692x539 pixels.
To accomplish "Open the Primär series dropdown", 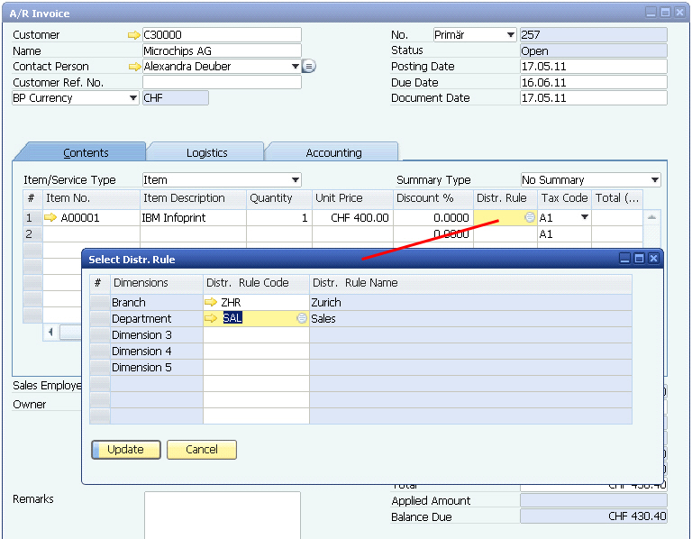I will pyautogui.click(x=511, y=35).
